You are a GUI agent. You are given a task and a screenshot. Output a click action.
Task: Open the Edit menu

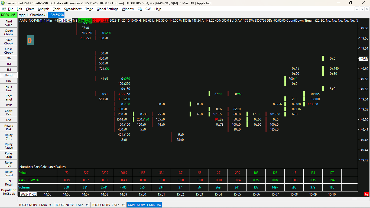point(20,9)
